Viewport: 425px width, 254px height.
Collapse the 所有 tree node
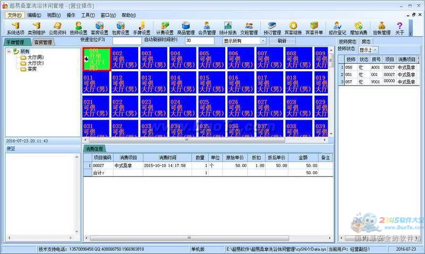point(9,51)
